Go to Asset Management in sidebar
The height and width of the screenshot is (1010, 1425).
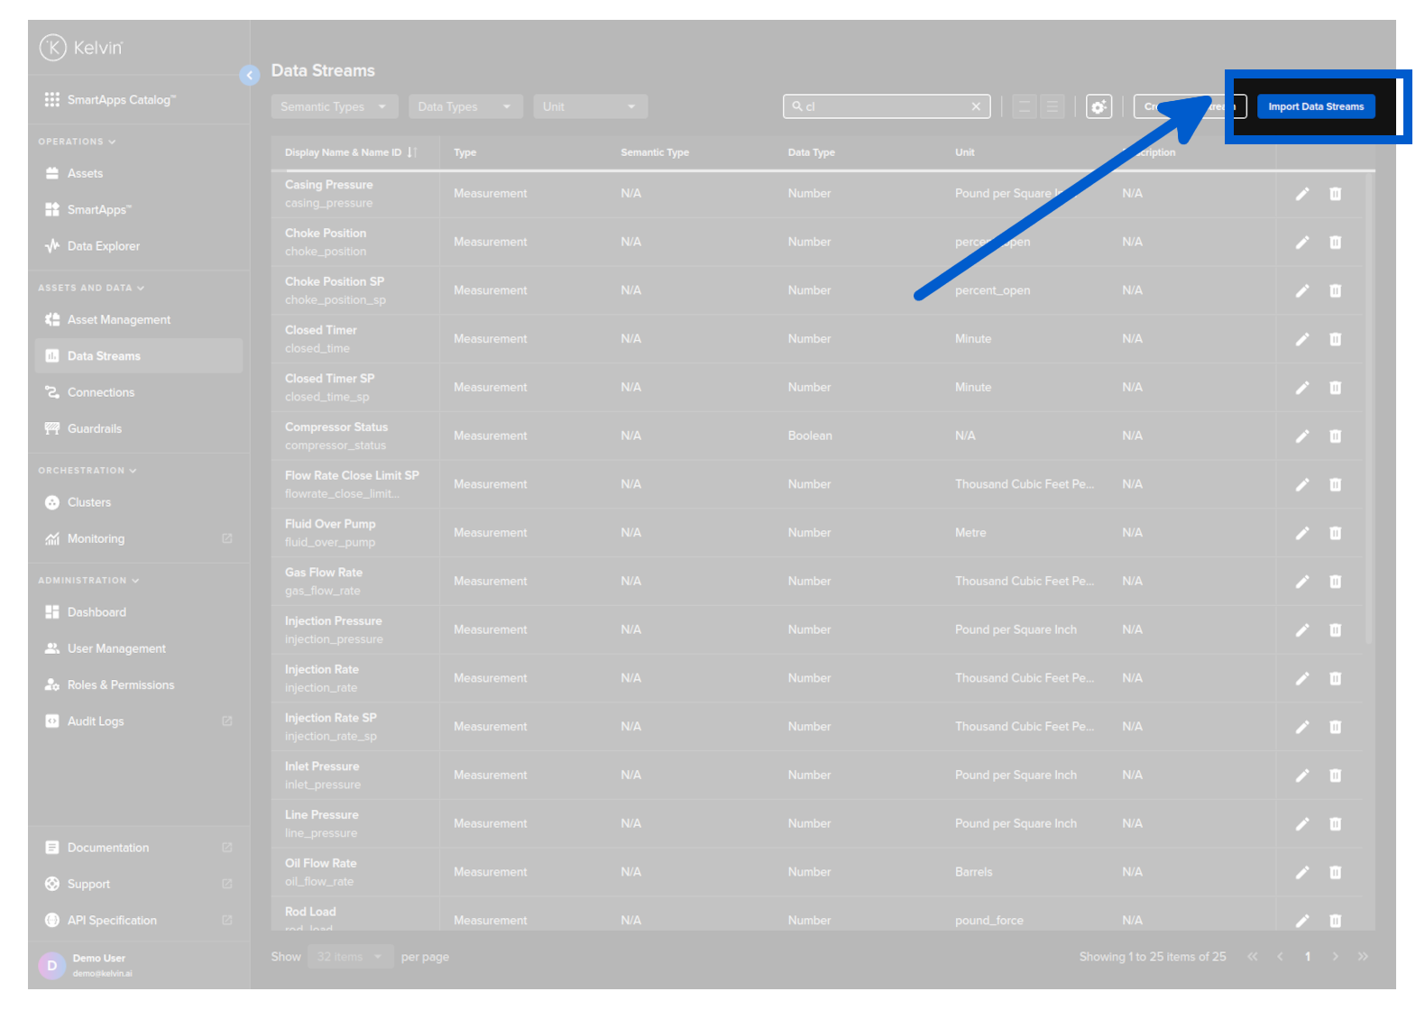(118, 320)
